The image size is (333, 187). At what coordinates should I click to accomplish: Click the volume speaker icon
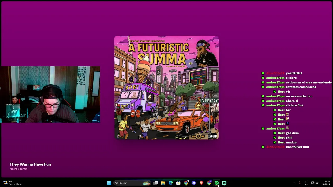click(317, 183)
